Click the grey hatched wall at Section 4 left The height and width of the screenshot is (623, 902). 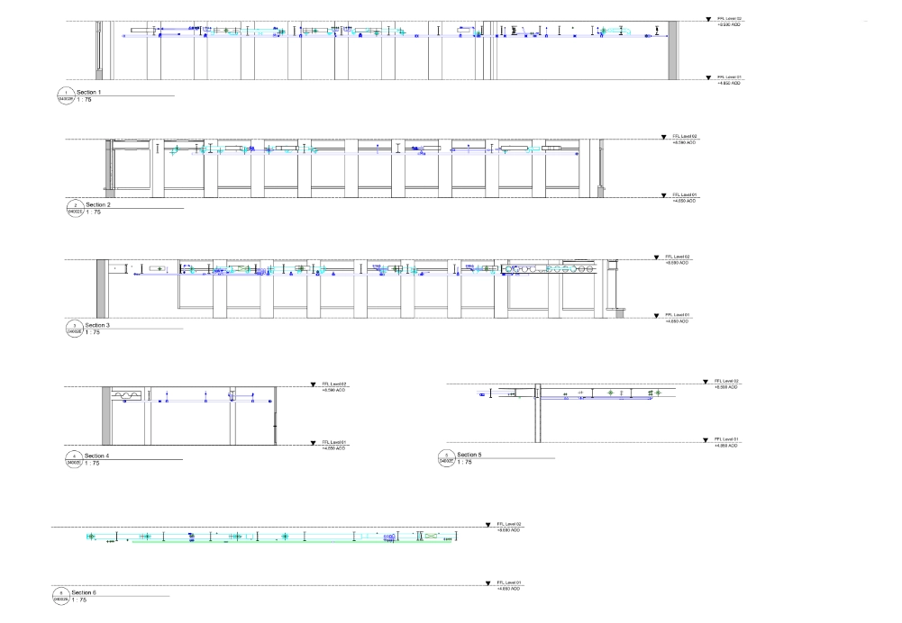pyautogui.click(x=106, y=415)
